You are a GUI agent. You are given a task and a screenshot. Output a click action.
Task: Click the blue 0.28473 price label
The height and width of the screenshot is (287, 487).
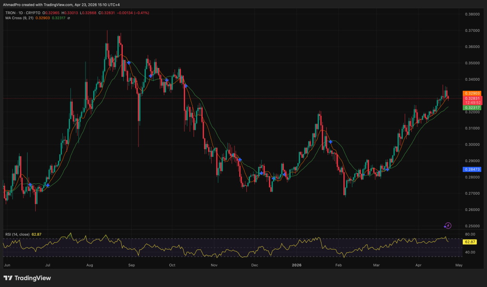(x=472, y=169)
